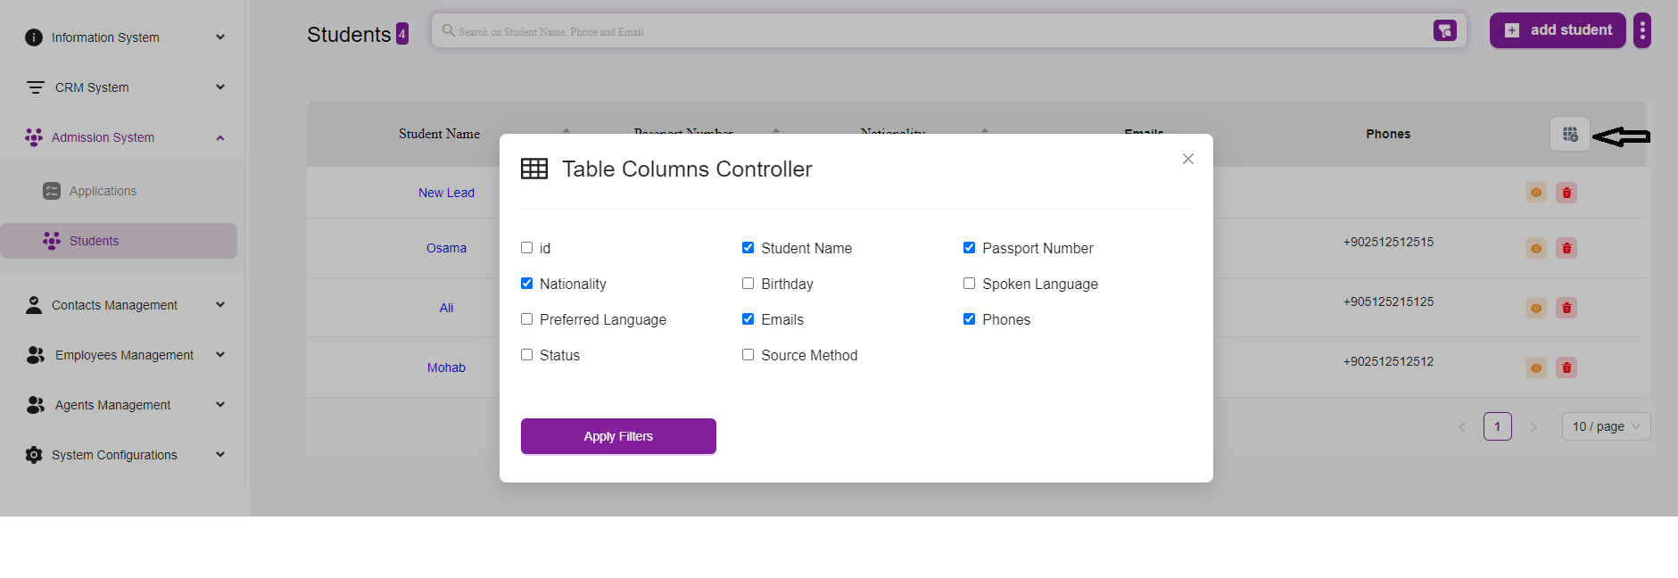Delete the Ali student row
Image resolution: width=1678 pixels, height=578 pixels.
1566,308
